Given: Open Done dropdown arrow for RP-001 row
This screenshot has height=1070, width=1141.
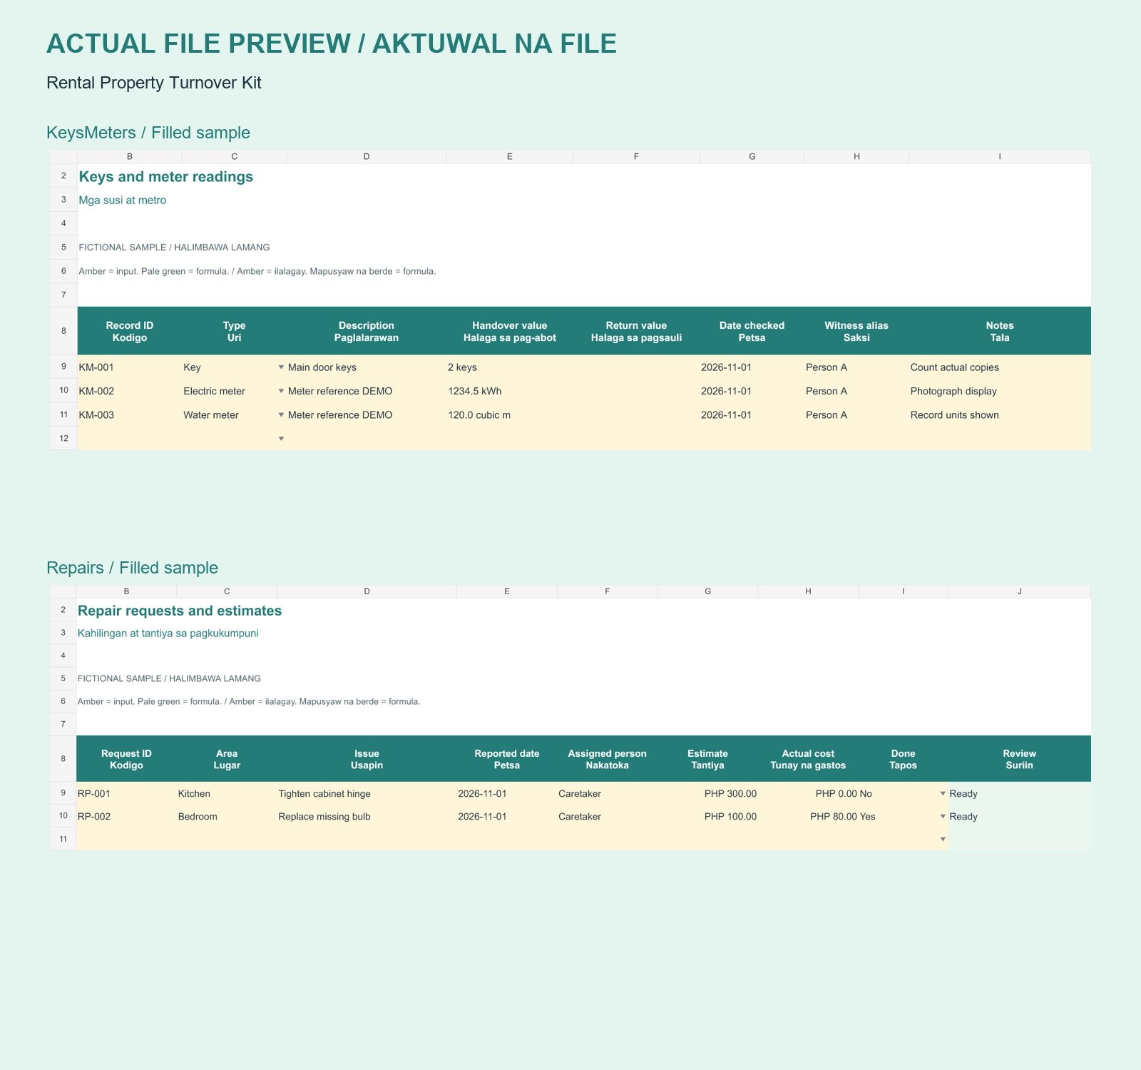Looking at the screenshot, I should click(x=943, y=794).
